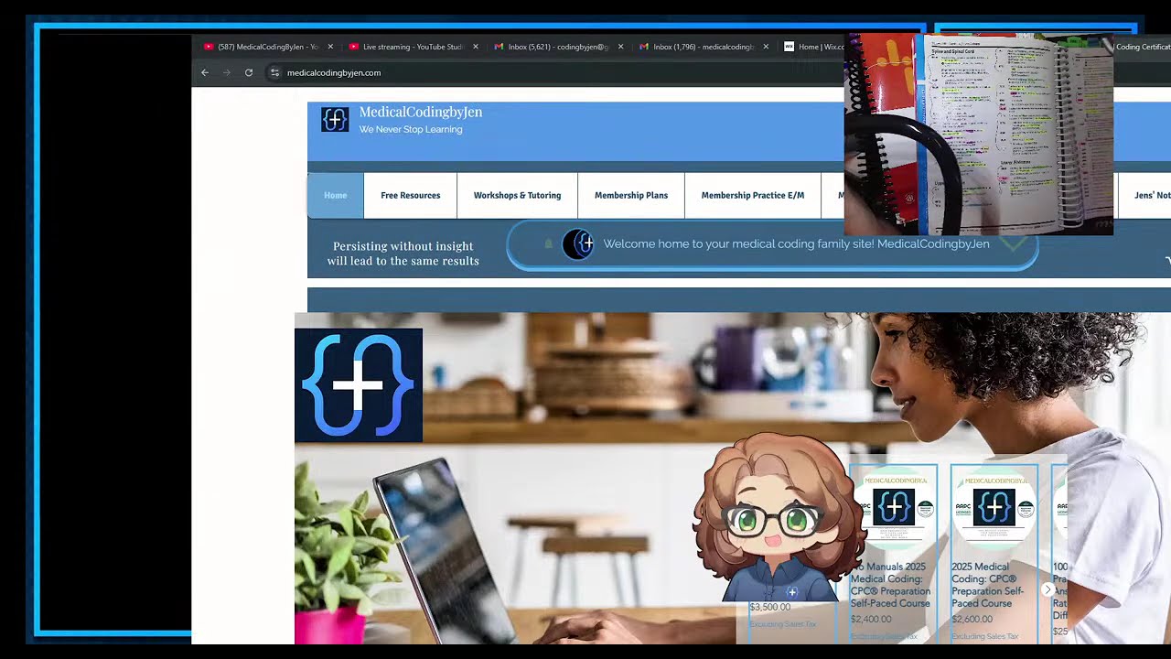
Task: Click the $3,500.00 course price
Action: tap(770, 607)
